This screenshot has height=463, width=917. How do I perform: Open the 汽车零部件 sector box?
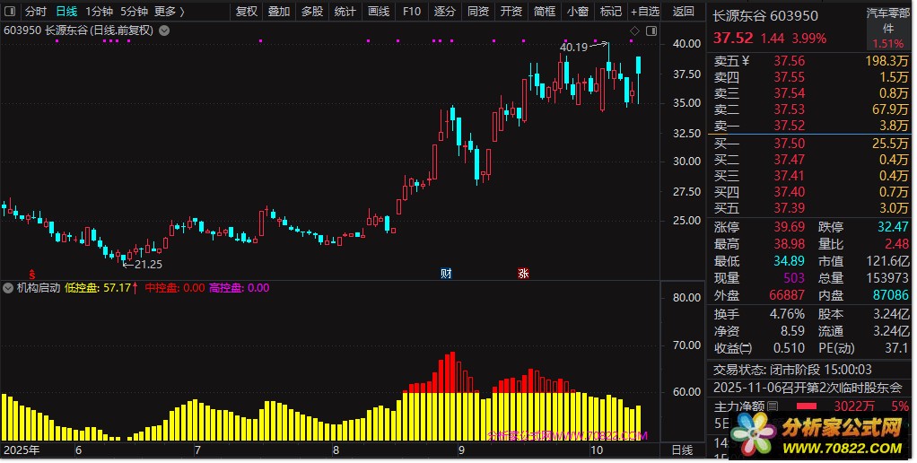[888, 28]
